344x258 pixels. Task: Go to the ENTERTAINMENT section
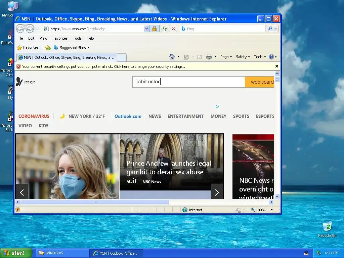coord(185,116)
